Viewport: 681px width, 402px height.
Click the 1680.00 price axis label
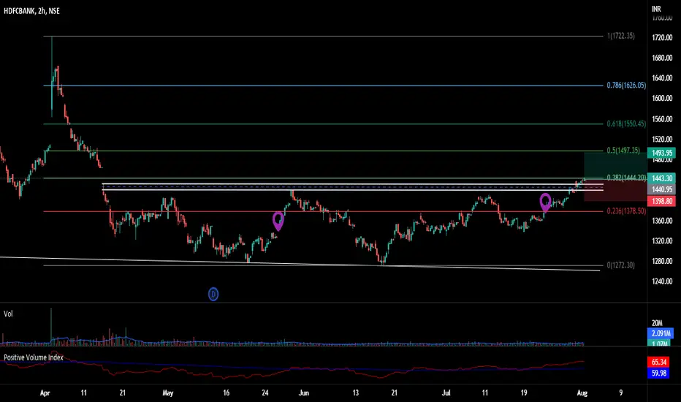pos(662,58)
